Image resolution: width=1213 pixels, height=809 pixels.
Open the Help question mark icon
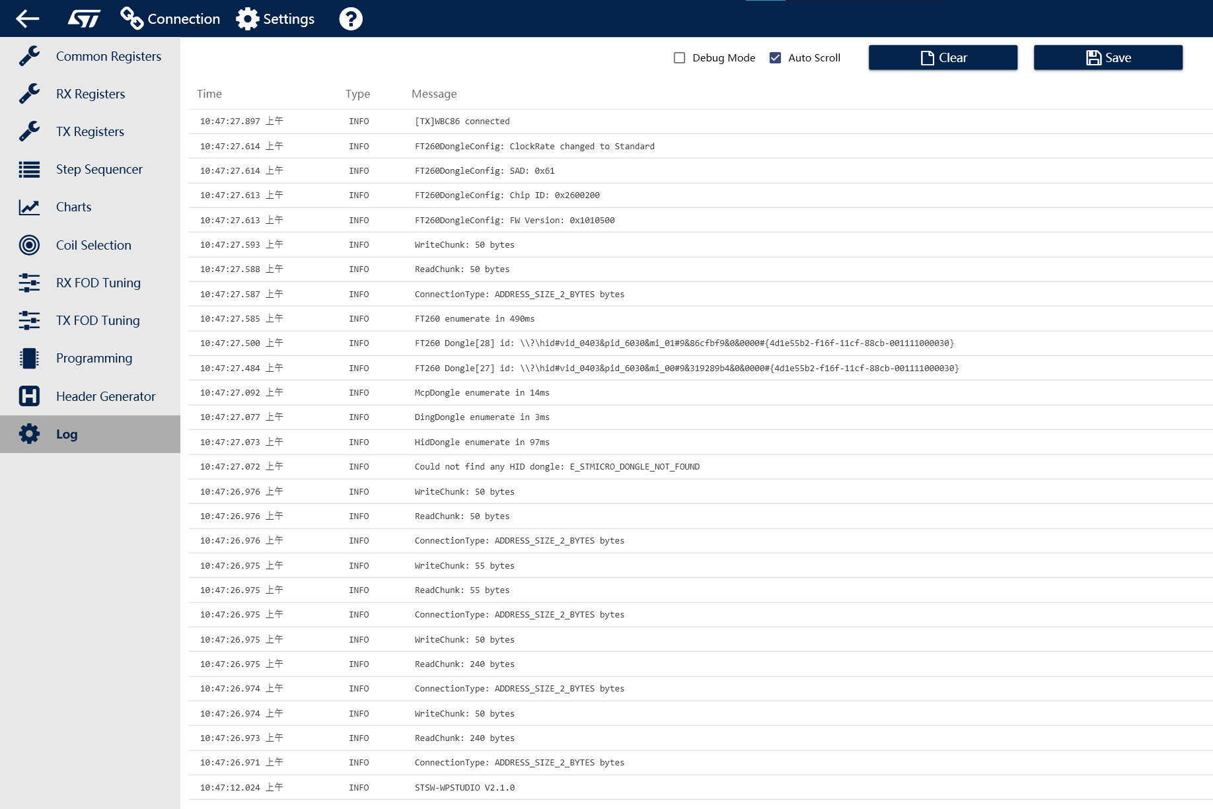(351, 18)
